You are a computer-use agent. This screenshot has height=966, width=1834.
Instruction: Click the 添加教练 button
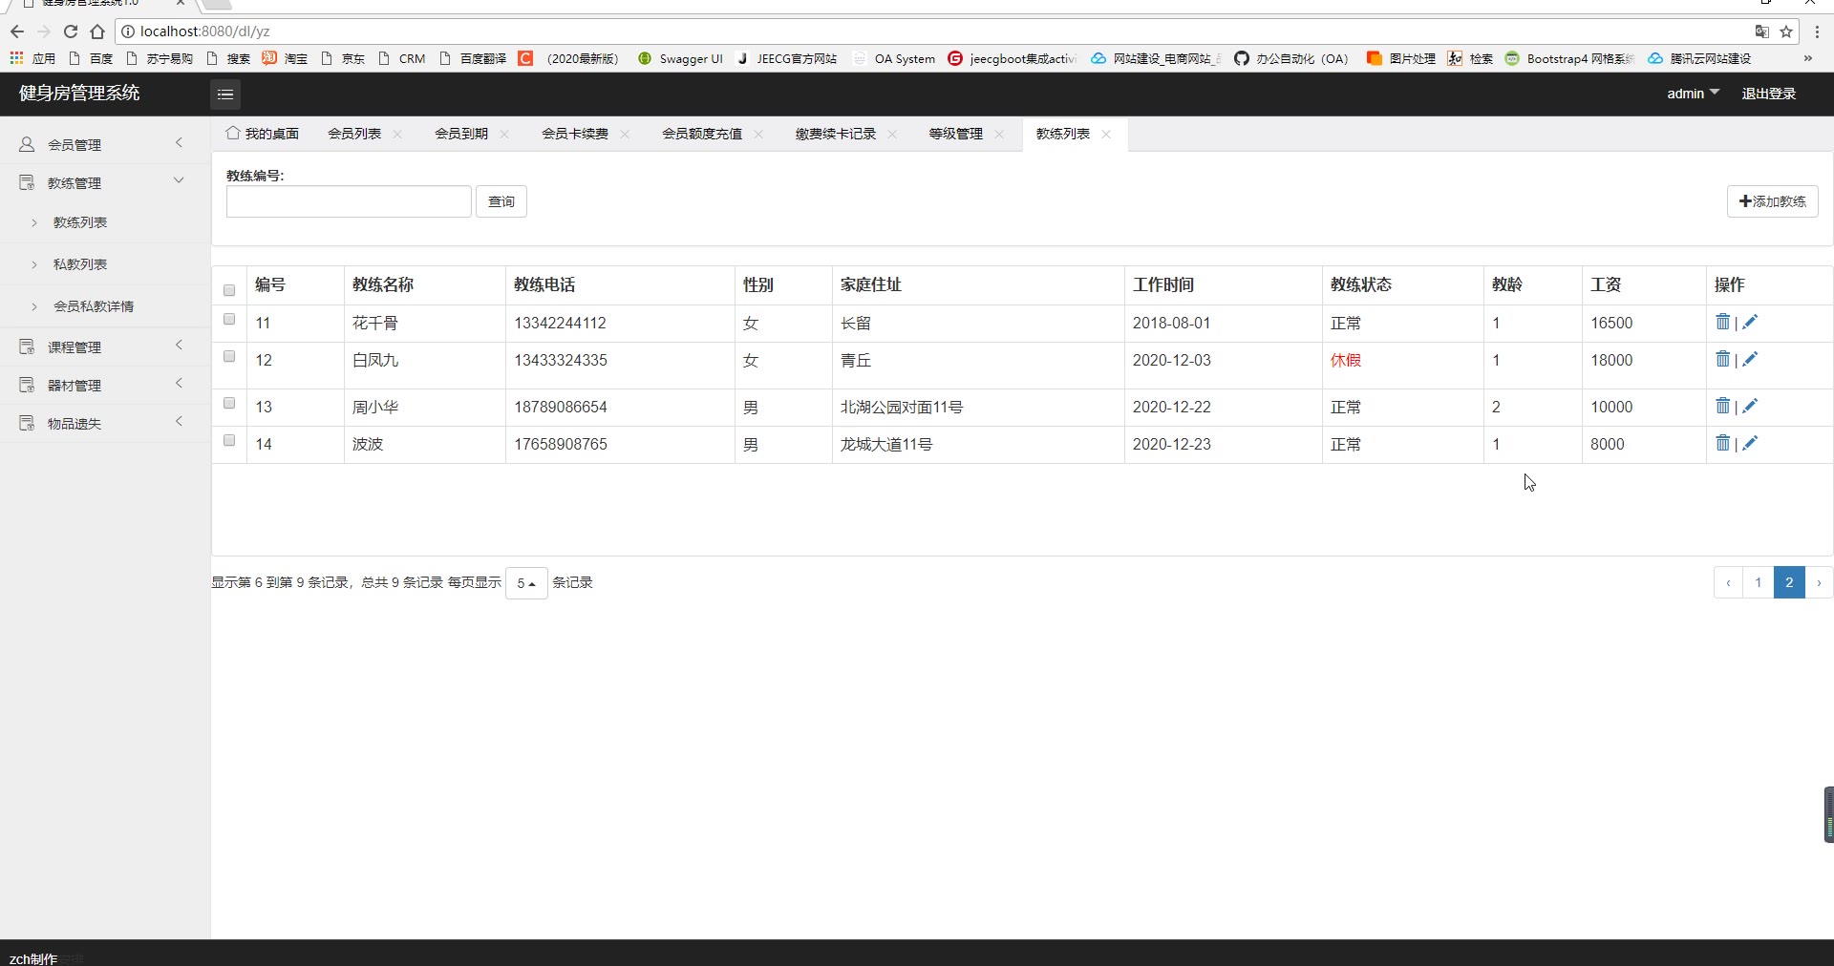pos(1773,201)
